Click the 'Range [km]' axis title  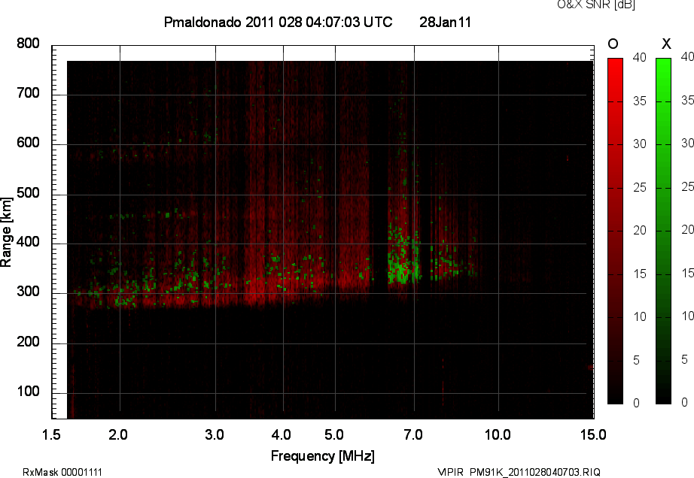click(x=6, y=232)
